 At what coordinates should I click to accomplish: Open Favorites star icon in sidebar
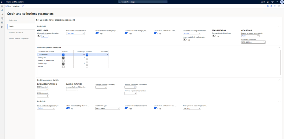click(2, 14)
